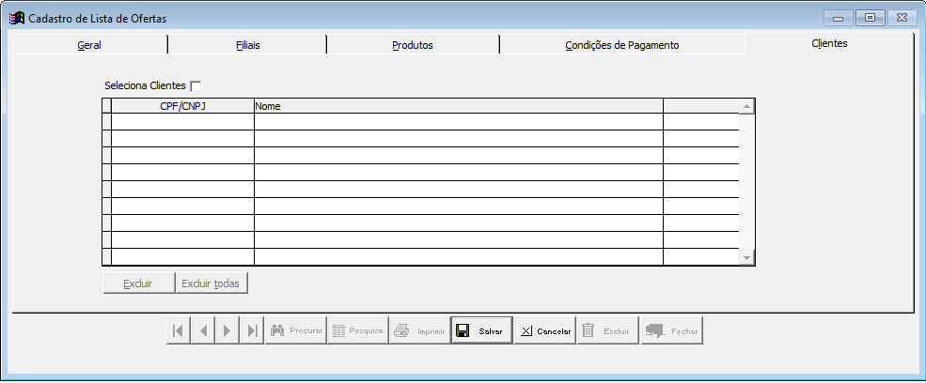The width and height of the screenshot is (926, 383).
Task: Click the Fechar button in toolbar
Action: [x=671, y=330]
